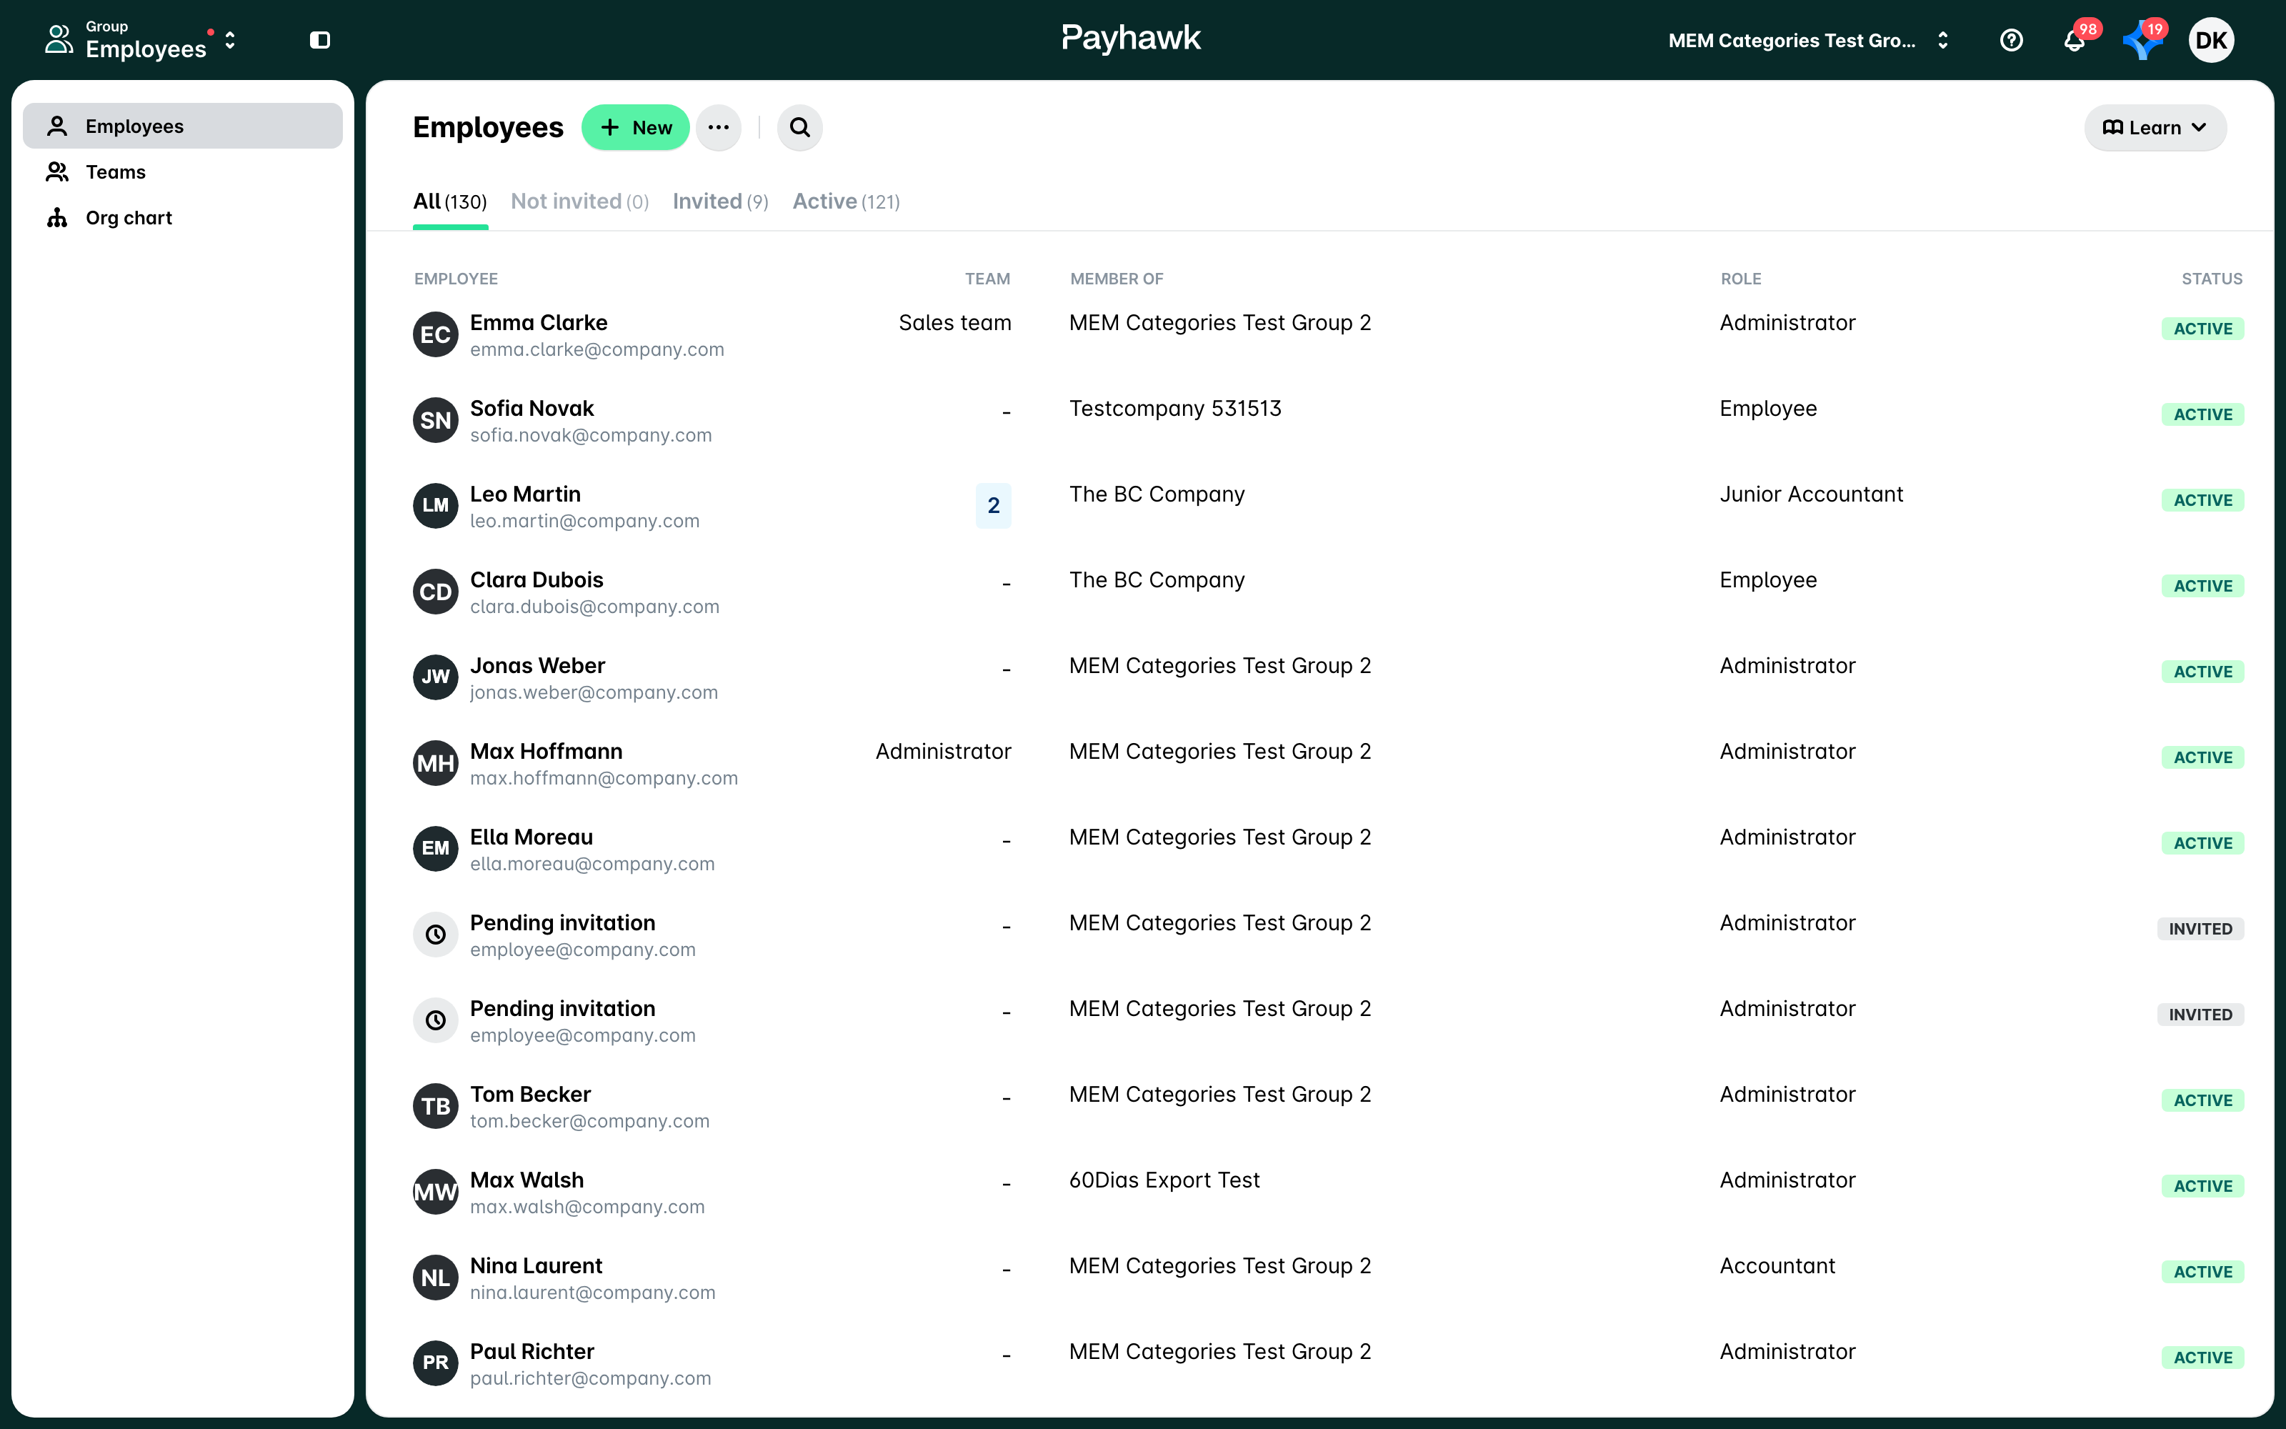The width and height of the screenshot is (2286, 1429).
Task: Open Leo Martin's employee name
Action: click(525, 494)
